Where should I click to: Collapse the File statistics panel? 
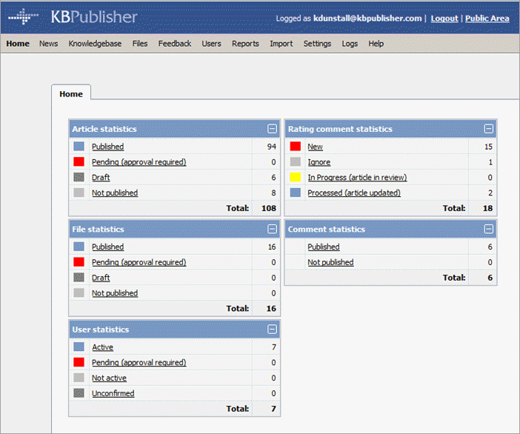(272, 230)
